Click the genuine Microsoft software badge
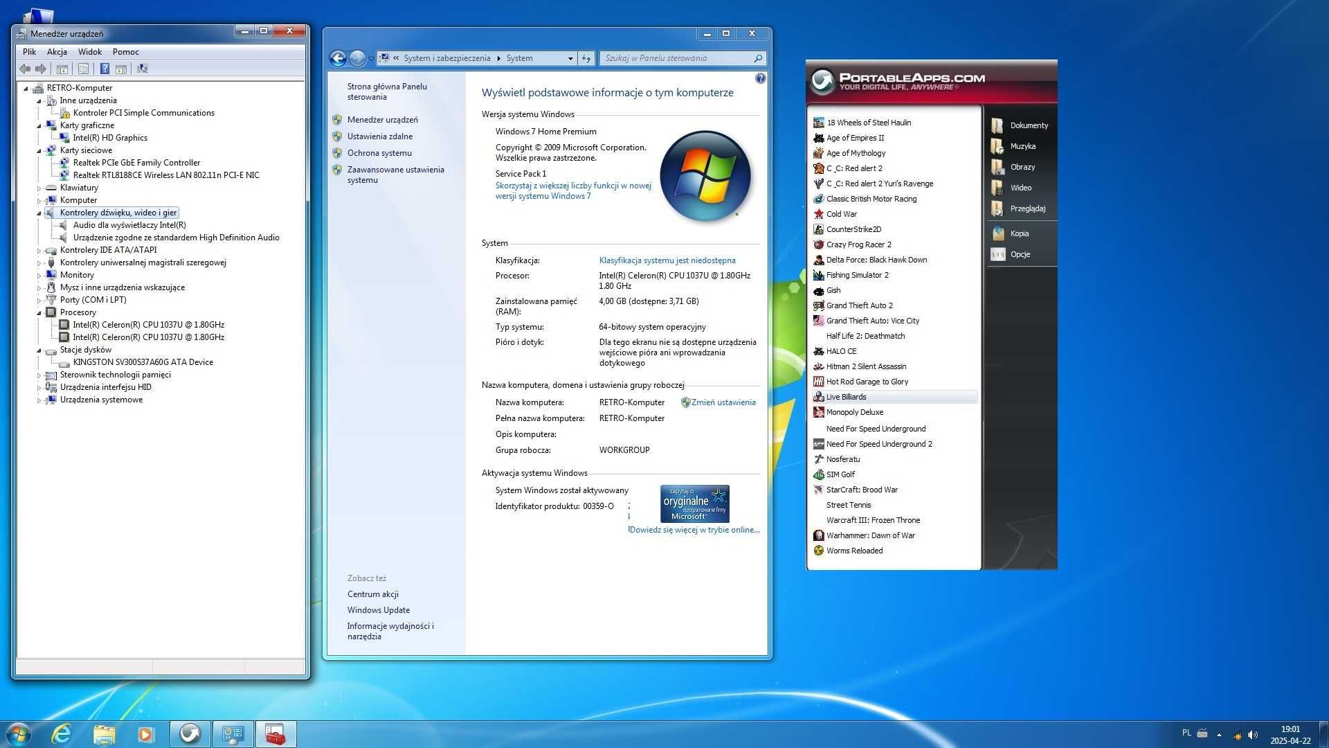Screen dimensions: 1329x748 click(694, 504)
